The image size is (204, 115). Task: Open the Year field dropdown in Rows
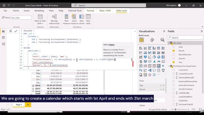pyautogui.click(x=161, y=85)
